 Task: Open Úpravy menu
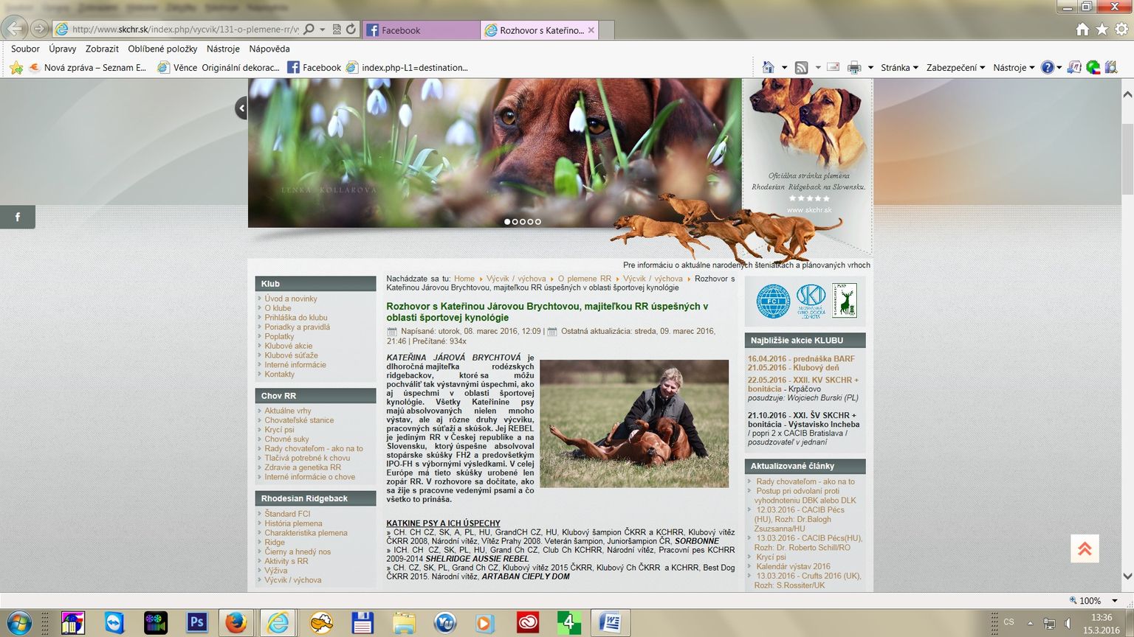click(x=63, y=49)
